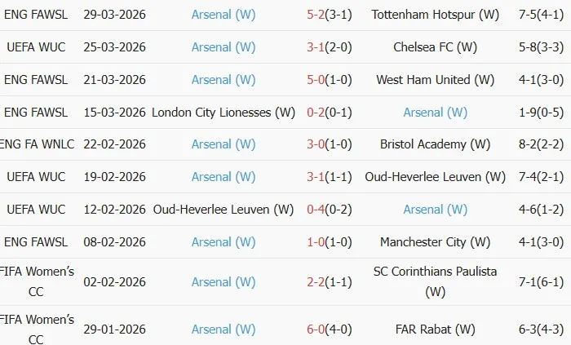
Task: Open Manchester City (W) team link
Action: pos(435,242)
